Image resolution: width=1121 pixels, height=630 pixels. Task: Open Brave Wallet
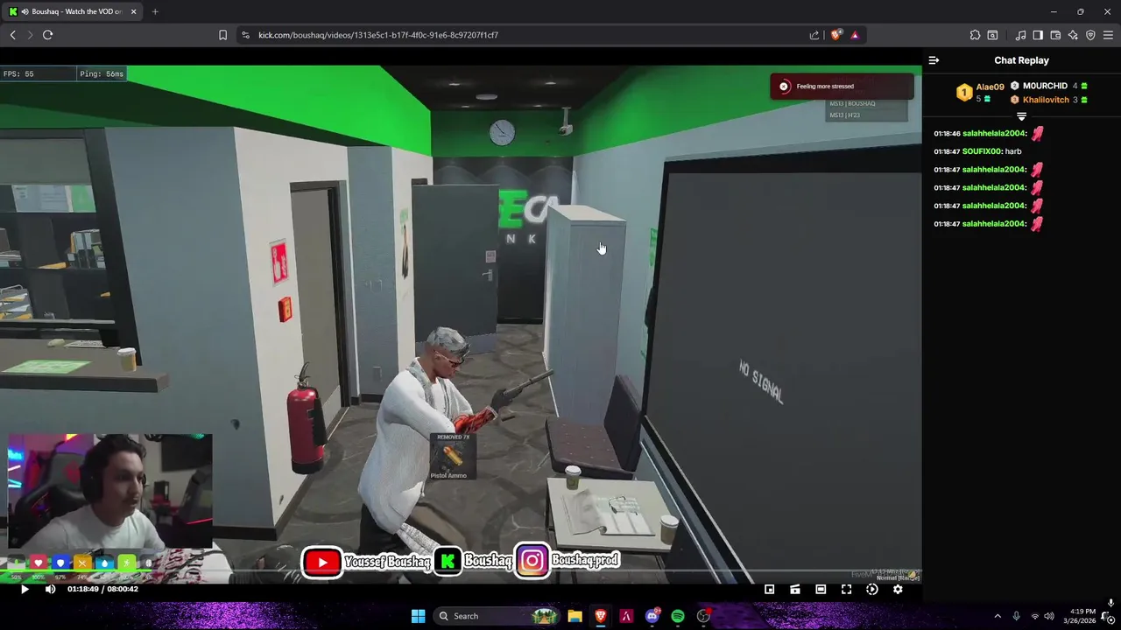(x=1055, y=35)
